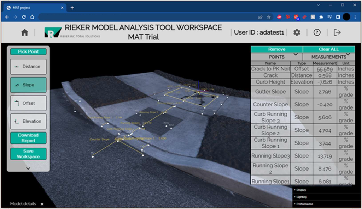Click the User ID adatest1 label

point(259,32)
